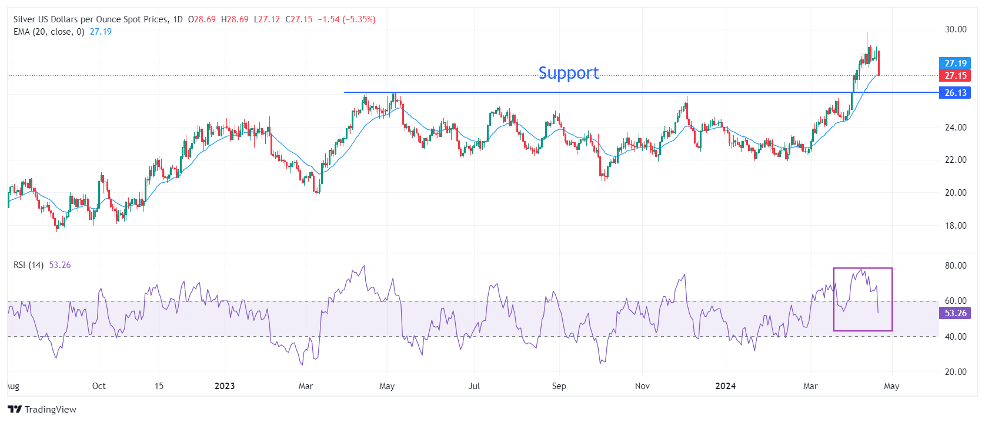Click the Jul label on the time axis

click(474, 386)
